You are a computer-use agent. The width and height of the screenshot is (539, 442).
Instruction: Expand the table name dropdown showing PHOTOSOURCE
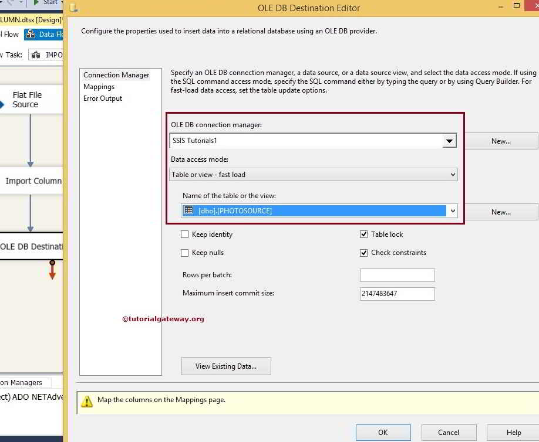click(x=452, y=210)
